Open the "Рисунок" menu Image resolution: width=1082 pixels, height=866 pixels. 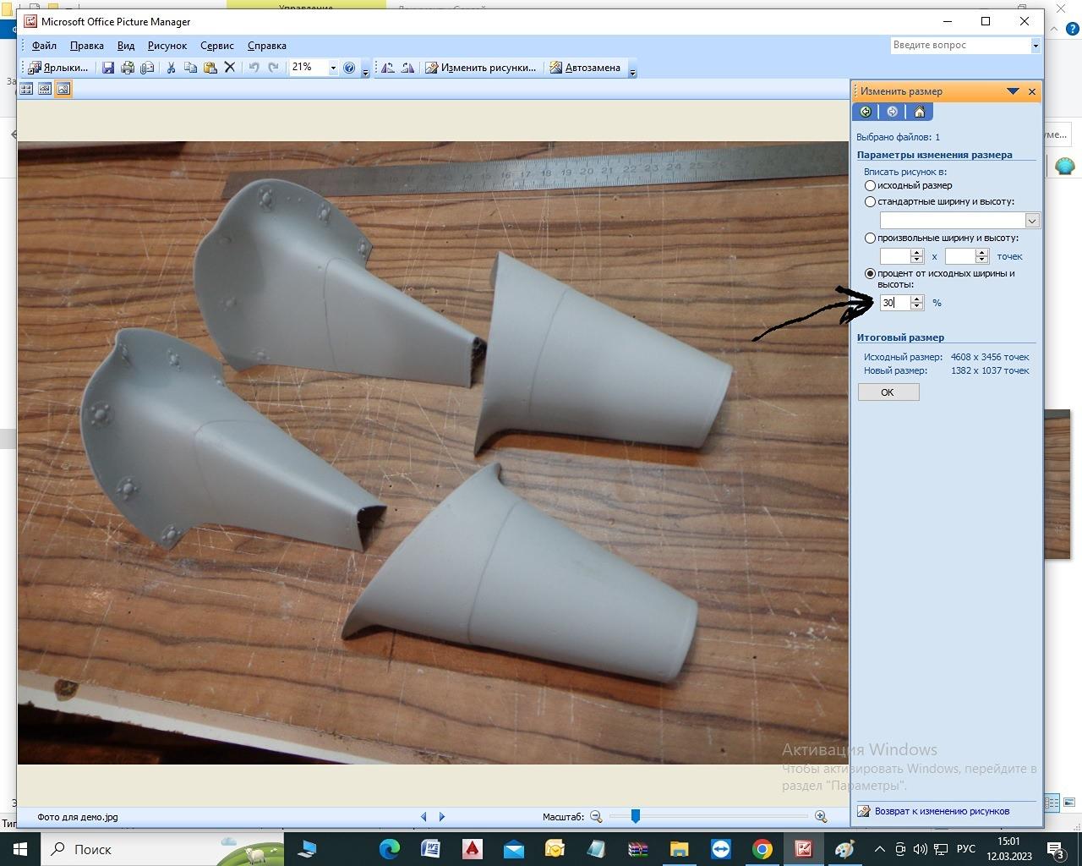coord(167,46)
